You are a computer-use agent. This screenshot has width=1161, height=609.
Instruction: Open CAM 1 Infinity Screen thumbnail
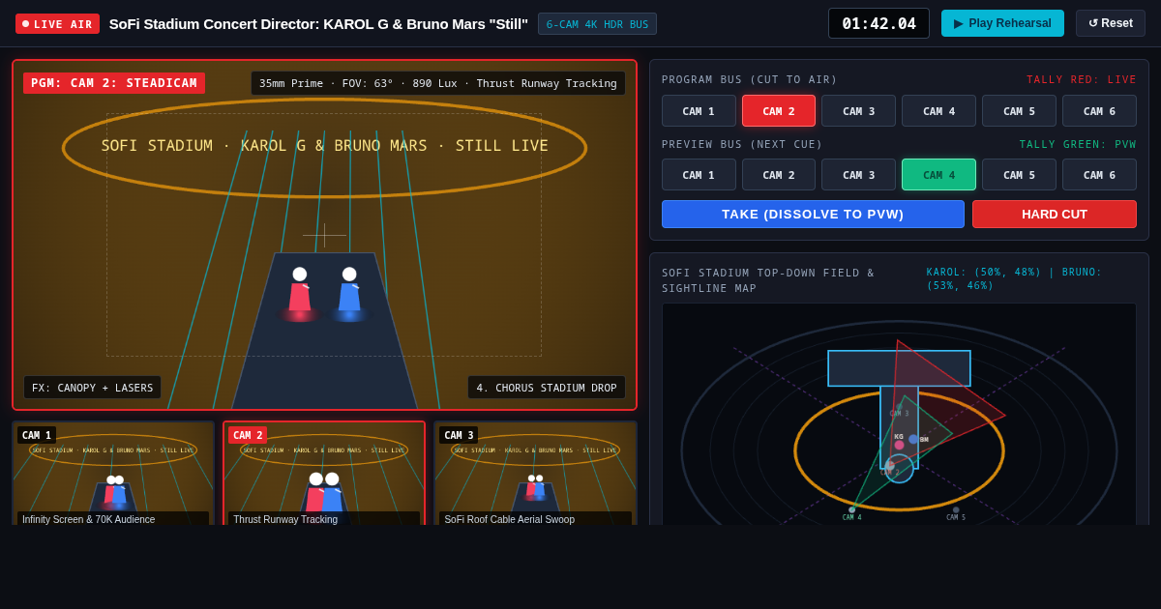113,473
